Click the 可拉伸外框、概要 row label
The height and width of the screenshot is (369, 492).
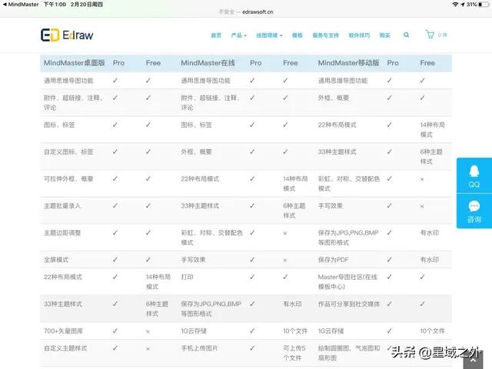[x=68, y=179]
